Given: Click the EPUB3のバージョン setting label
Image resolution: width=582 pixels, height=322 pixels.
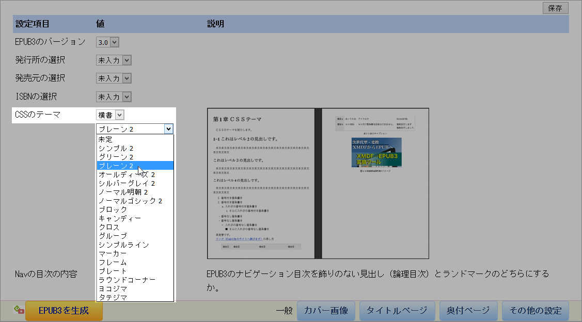Looking at the screenshot, I should pos(50,42).
